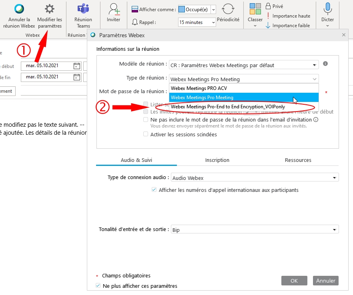Click Annuler la réunion Webex icon

pyautogui.click(x=19, y=8)
